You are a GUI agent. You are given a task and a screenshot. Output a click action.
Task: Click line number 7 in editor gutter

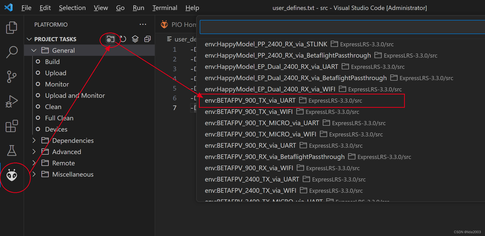tap(175, 108)
